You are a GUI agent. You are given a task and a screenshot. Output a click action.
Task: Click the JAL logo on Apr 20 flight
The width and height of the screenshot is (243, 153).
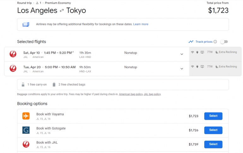(13, 69)
